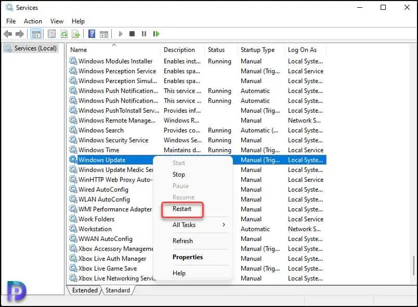Switch to the Standard tab
Viewport: 418px width, 307px height.
[x=117, y=290]
